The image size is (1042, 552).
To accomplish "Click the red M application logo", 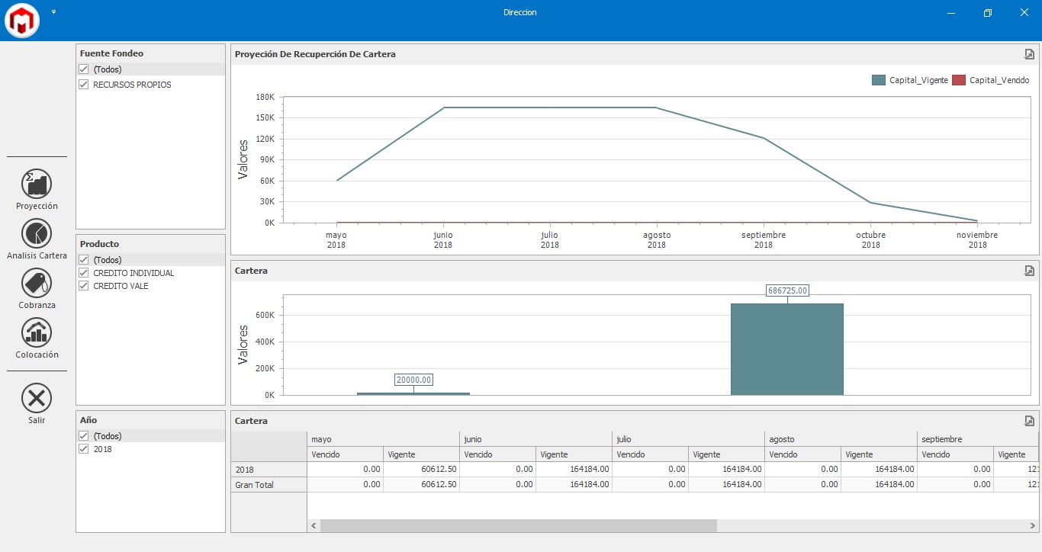I will pos(22,21).
